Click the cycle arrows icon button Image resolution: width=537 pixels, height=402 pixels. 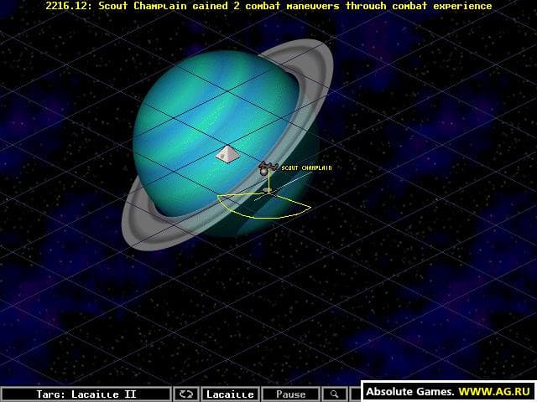click(x=186, y=394)
